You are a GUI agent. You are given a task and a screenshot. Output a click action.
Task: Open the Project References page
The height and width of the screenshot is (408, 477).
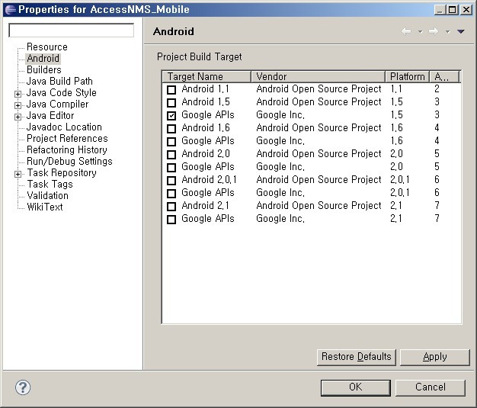67,138
